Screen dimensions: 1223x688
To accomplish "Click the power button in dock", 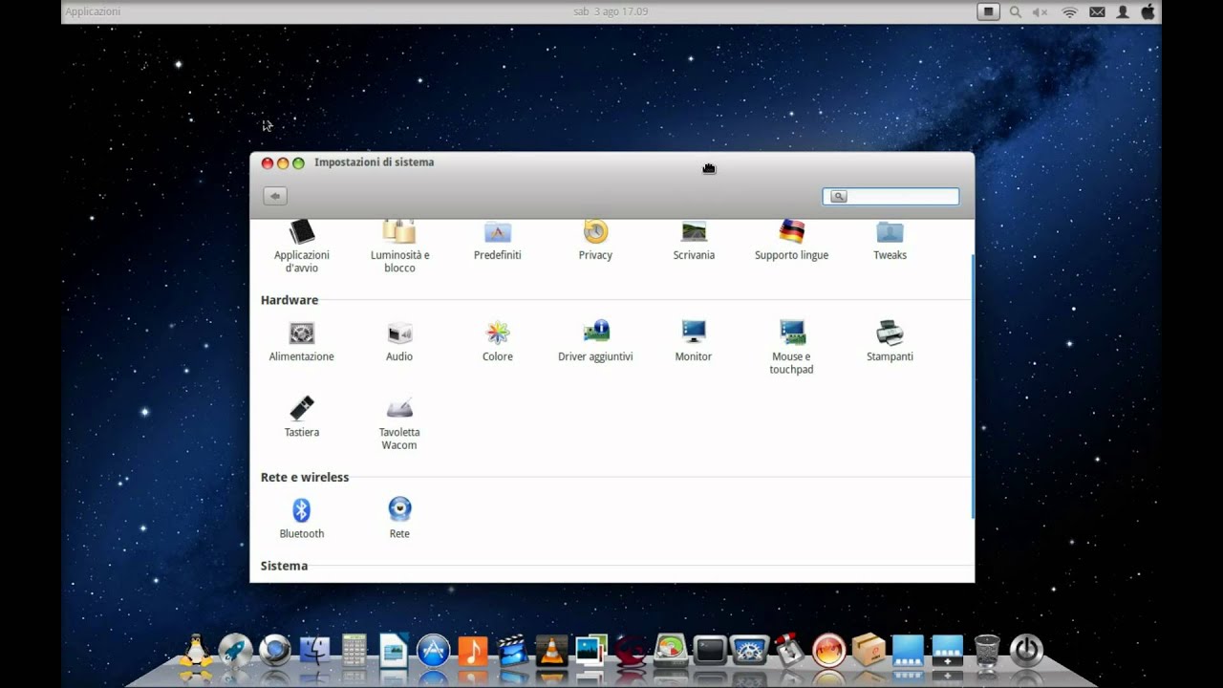I will 1026,650.
